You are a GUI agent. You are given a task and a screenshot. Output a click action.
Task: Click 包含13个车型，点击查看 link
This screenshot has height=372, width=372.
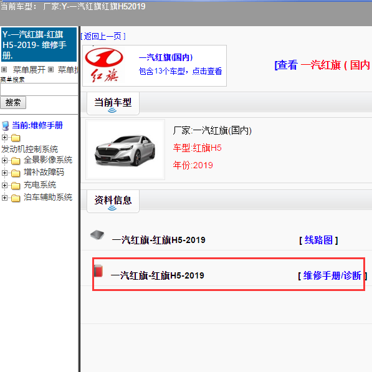click(x=180, y=71)
